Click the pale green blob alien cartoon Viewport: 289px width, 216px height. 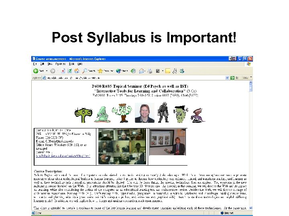(102, 114)
